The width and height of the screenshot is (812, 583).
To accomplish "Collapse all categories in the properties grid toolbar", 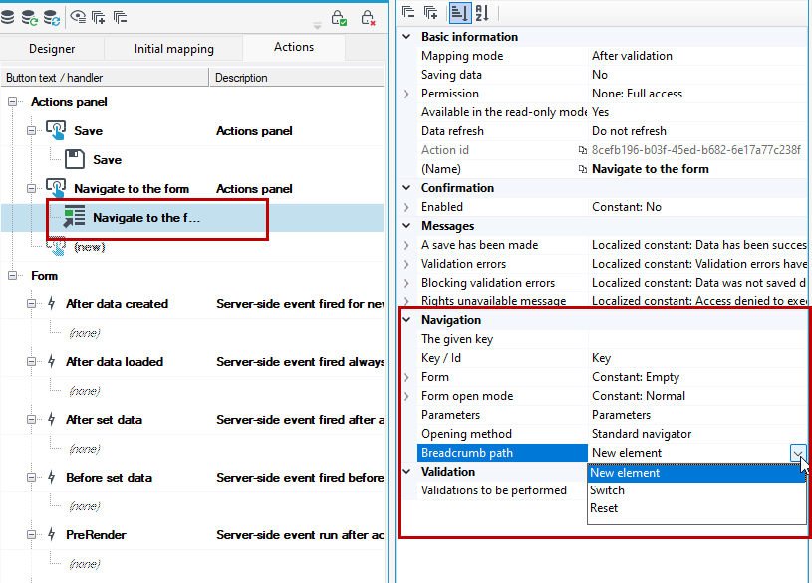I will [x=408, y=12].
